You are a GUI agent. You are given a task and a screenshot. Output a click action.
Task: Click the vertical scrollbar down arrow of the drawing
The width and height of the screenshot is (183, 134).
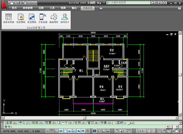click(180, 114)
